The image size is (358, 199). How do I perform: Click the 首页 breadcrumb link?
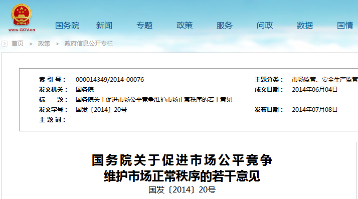pos(18,44)
